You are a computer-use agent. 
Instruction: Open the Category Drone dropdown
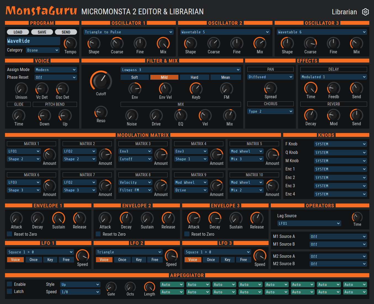(x=43, y=50)
